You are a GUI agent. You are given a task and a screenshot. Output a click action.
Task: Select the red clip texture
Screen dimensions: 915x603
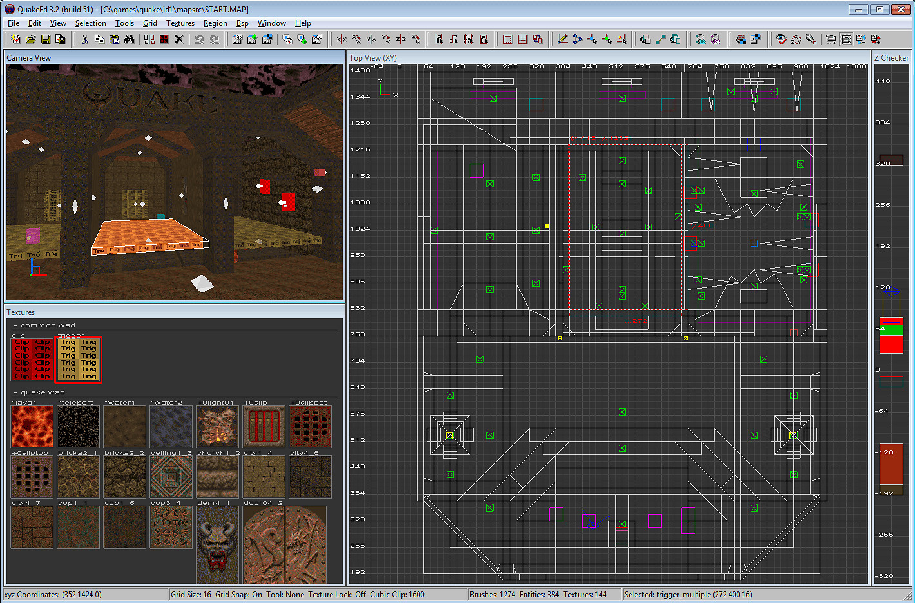[x=32, y=359]
